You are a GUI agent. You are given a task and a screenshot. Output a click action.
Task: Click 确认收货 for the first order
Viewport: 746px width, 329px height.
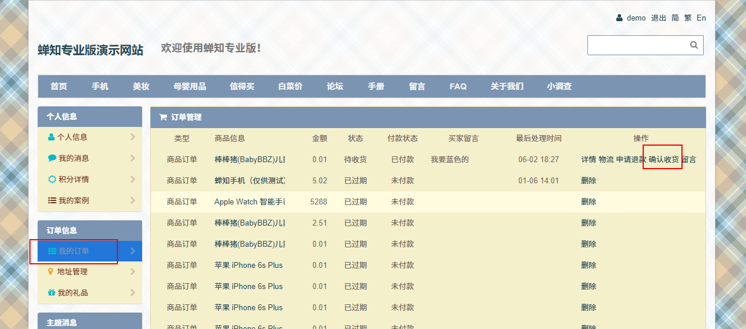click(664, 159)
